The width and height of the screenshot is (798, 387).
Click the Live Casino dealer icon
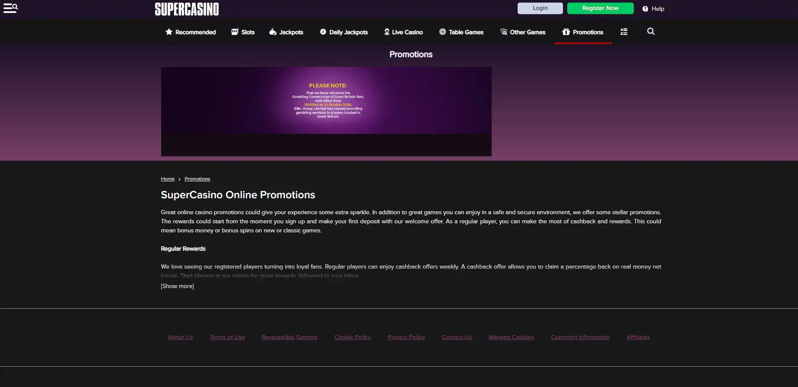[x=387, y=32]
